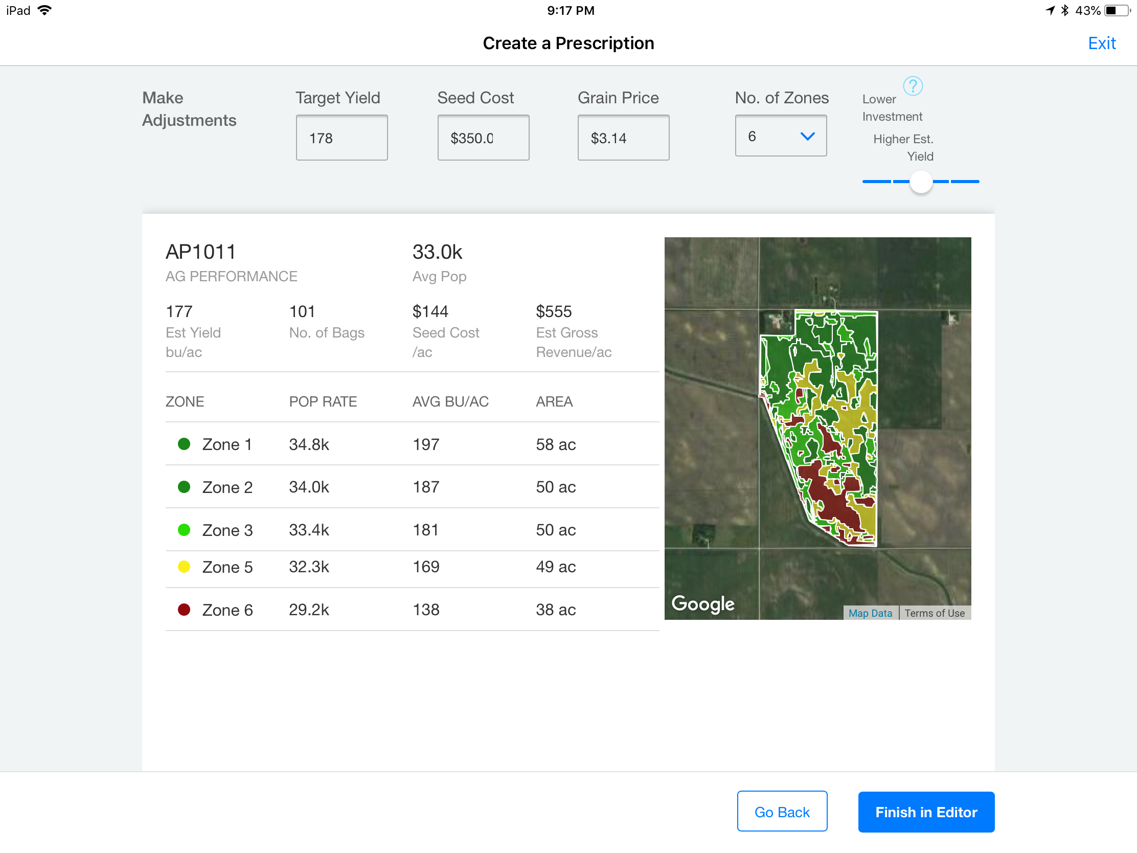Edit the Seed Cost field
The width and height of the screenshot is (1137, 853).
tap(483, 138)
